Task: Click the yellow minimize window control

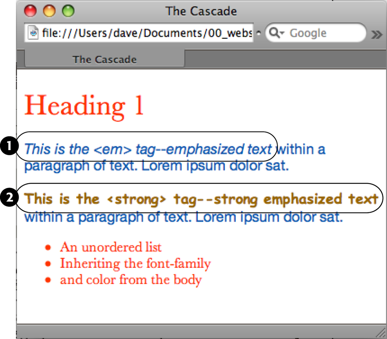Action: [49, 11]
